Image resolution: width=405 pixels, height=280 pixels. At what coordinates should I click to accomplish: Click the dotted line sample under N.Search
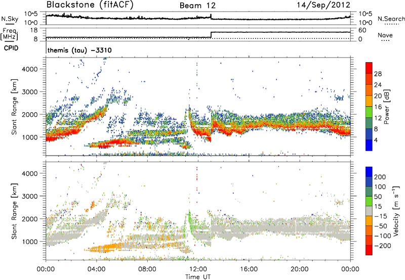click(392, 24)
